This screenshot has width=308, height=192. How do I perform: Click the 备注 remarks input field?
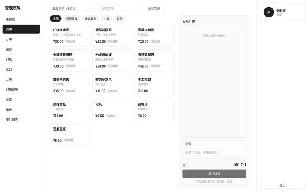[x=214, y=152]
